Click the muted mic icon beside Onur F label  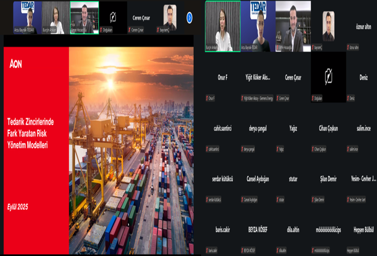pos(207,99)
